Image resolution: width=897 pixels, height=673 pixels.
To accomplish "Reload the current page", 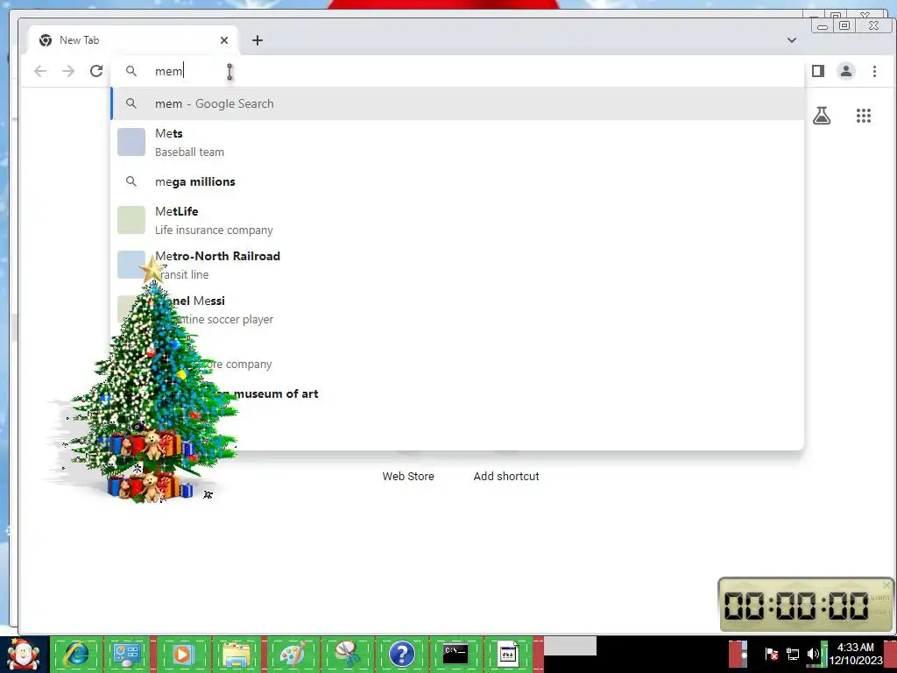I will tap(96, 71).
